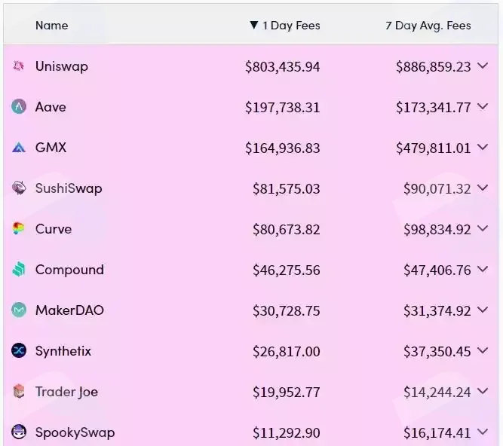Click the Compound green logo icon
The image size is (503, 446).
pyautogui.click(x=19, y=270)
